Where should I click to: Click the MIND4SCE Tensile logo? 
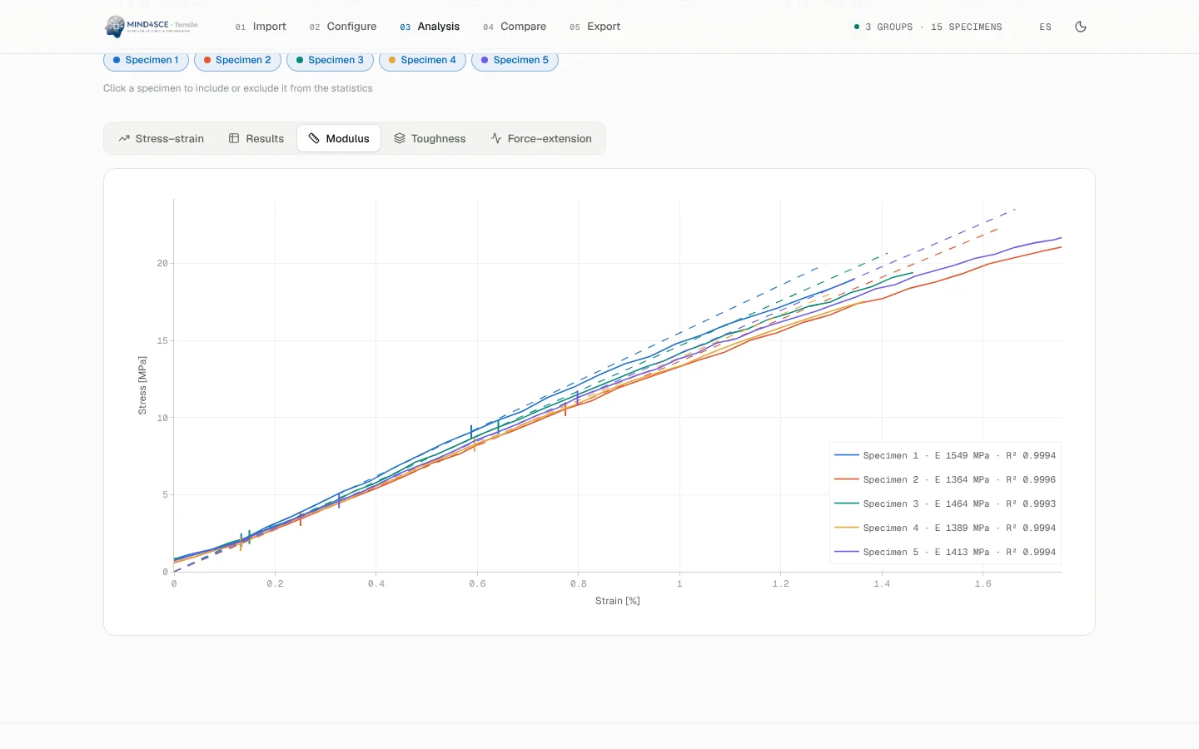pos(152,27)
